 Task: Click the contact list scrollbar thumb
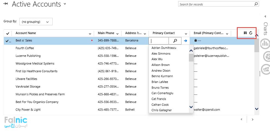pos(191,58)
